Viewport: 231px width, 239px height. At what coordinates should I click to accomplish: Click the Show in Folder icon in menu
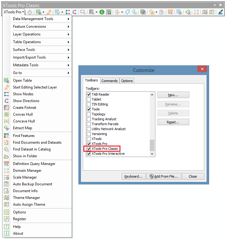(6, 156)
